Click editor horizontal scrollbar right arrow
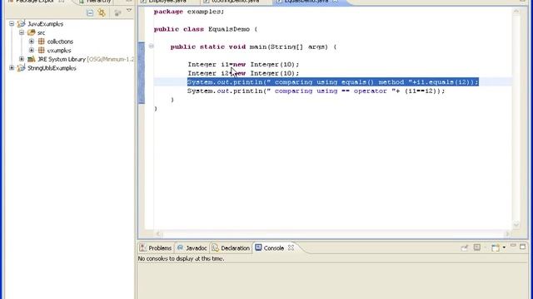533x299 pixels. [x=507, y=234]
